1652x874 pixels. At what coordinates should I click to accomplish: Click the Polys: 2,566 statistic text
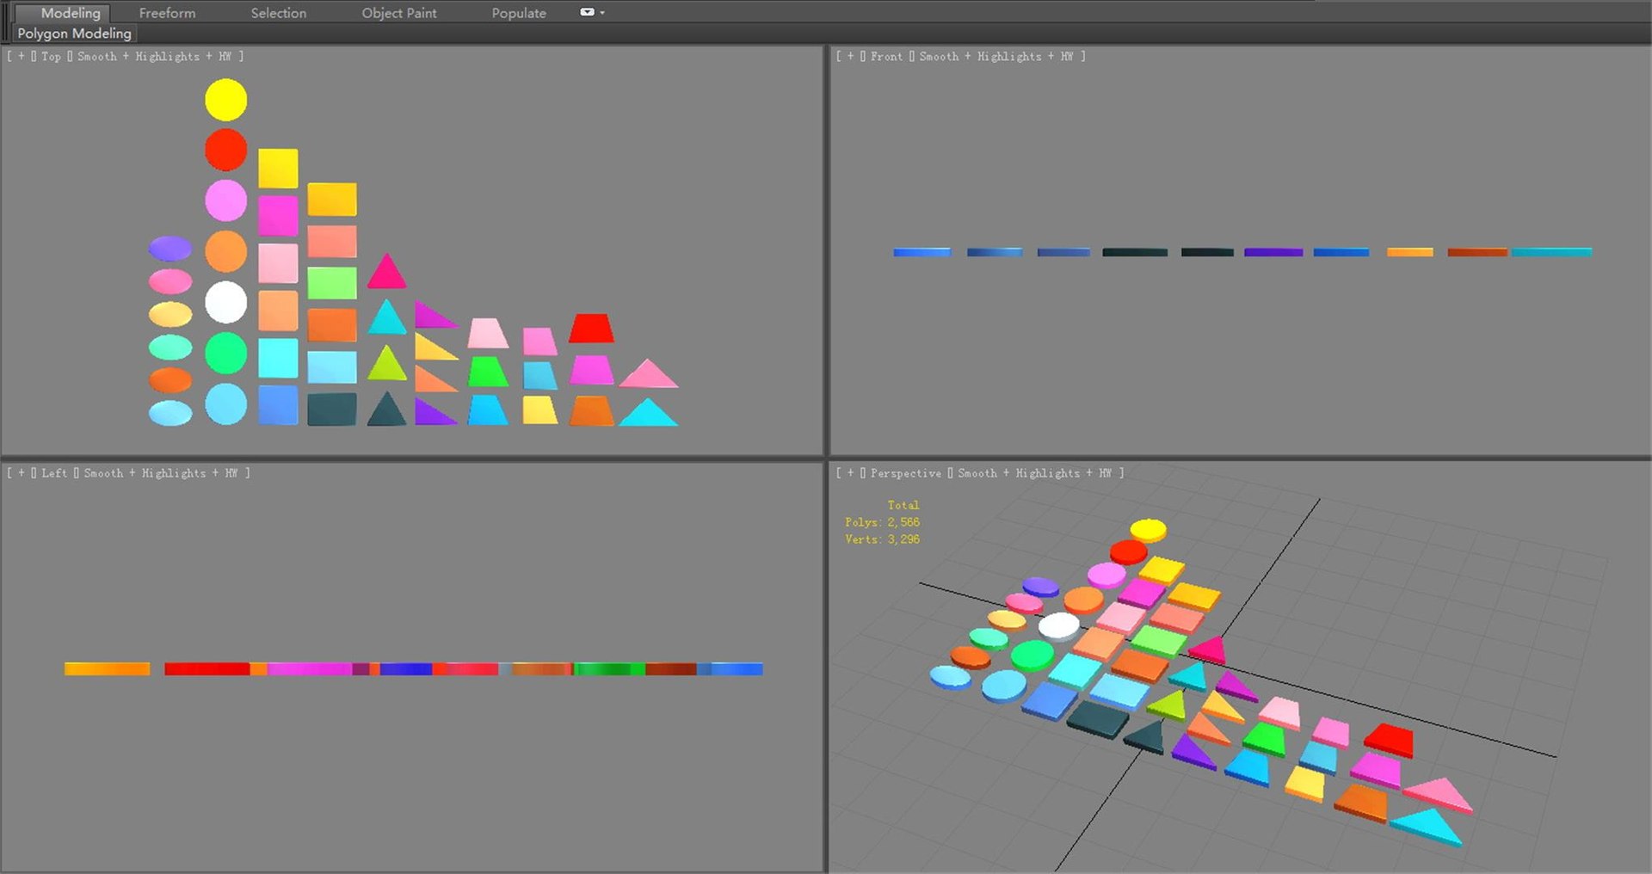pyautogui.click(x=882, y=522)
